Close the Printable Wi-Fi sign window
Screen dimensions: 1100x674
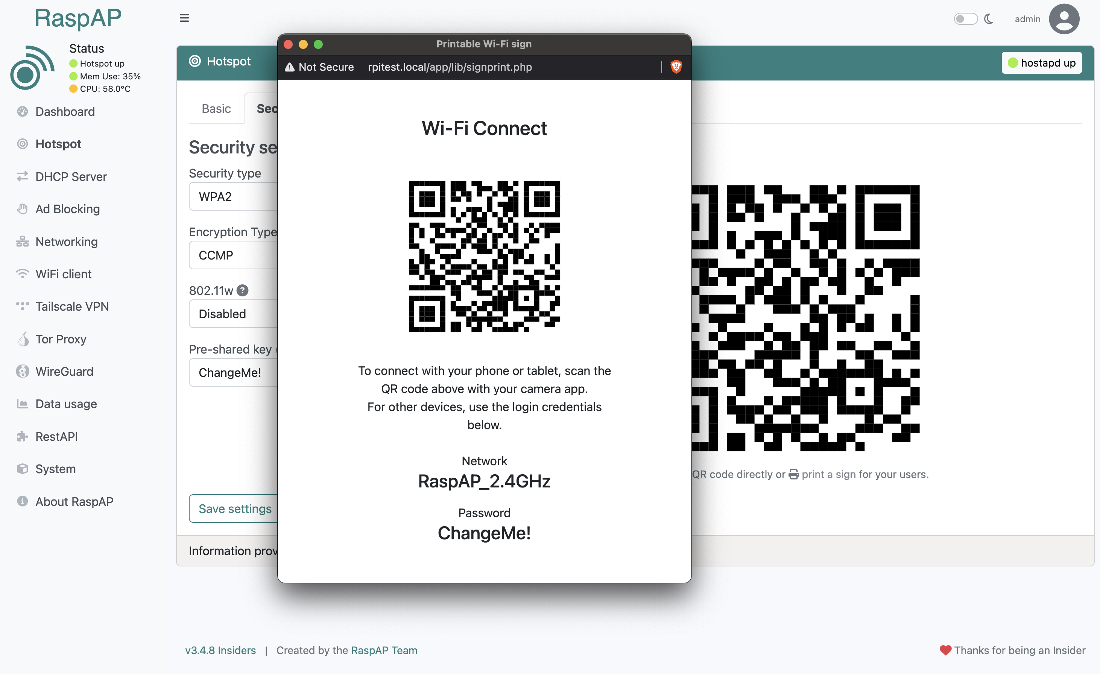289,44
